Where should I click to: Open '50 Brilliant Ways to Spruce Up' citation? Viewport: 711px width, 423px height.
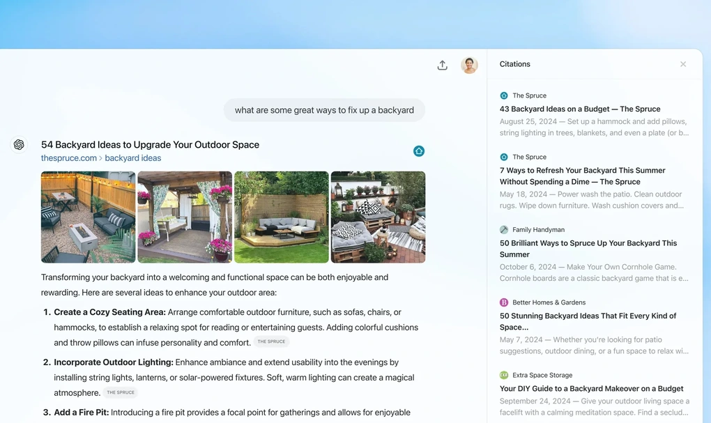(588, 249)
